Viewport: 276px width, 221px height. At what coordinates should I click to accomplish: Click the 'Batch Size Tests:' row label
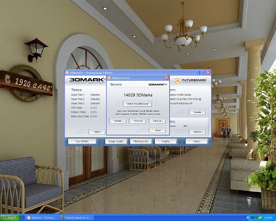pyautogui.click(x=80, y=116)
